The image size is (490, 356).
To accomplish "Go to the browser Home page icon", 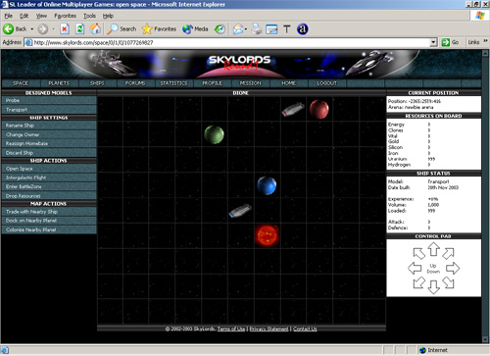I will pyautogui.click(x=95, y=29).
